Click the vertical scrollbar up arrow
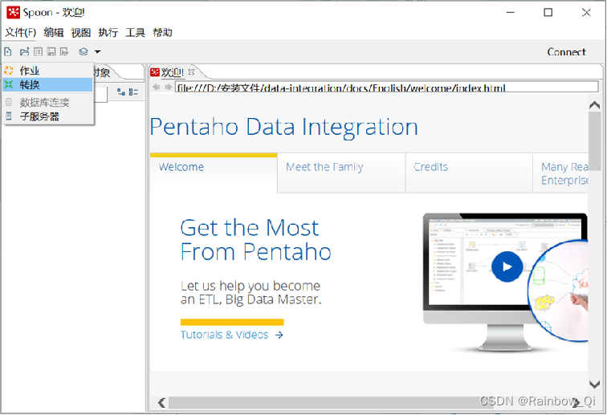The image size is (607, 415). pyautogui.click(x=594, y=105)
